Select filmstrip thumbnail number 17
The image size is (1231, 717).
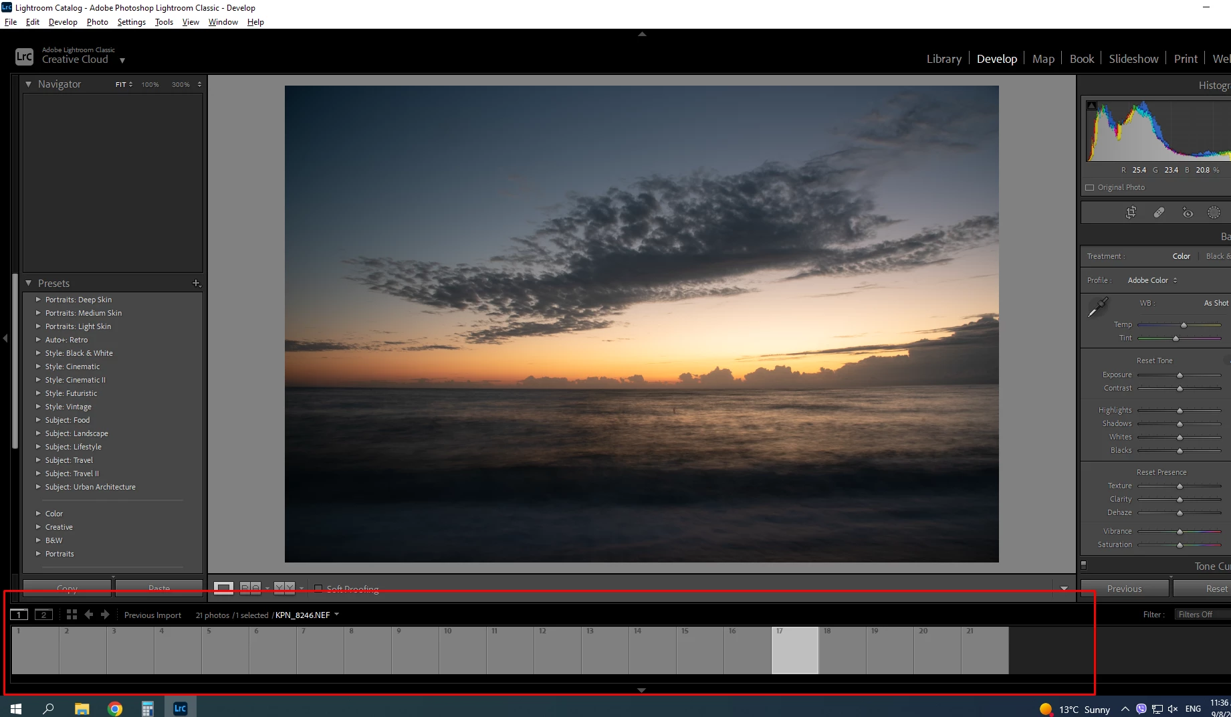pyautogui.click(x=795, y=650)
